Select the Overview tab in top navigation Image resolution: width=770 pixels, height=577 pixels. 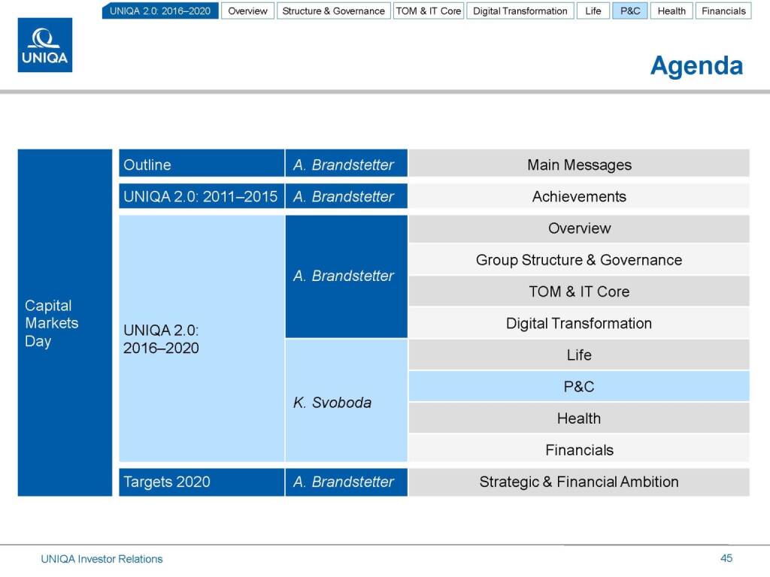tap(247, 11)
